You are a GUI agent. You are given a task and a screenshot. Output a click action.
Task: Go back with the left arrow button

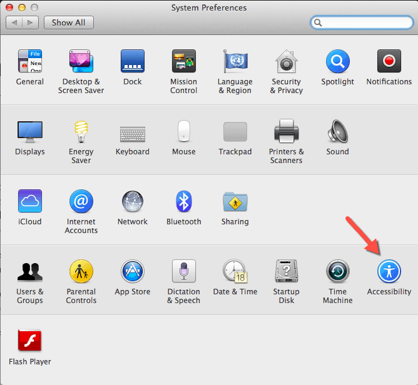click(x=14, y=22)
